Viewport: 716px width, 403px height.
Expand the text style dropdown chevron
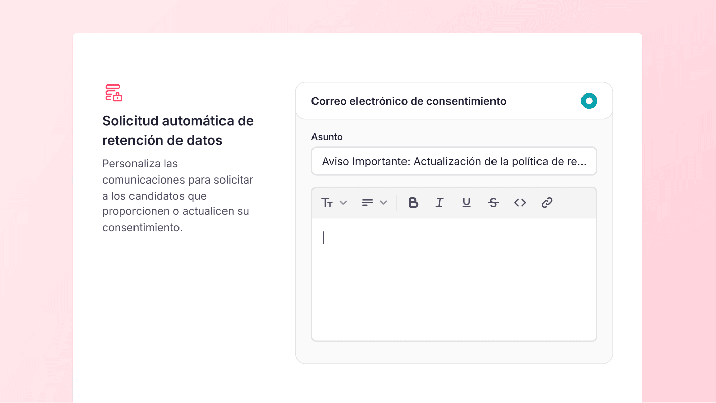click(x=344, y=202)
